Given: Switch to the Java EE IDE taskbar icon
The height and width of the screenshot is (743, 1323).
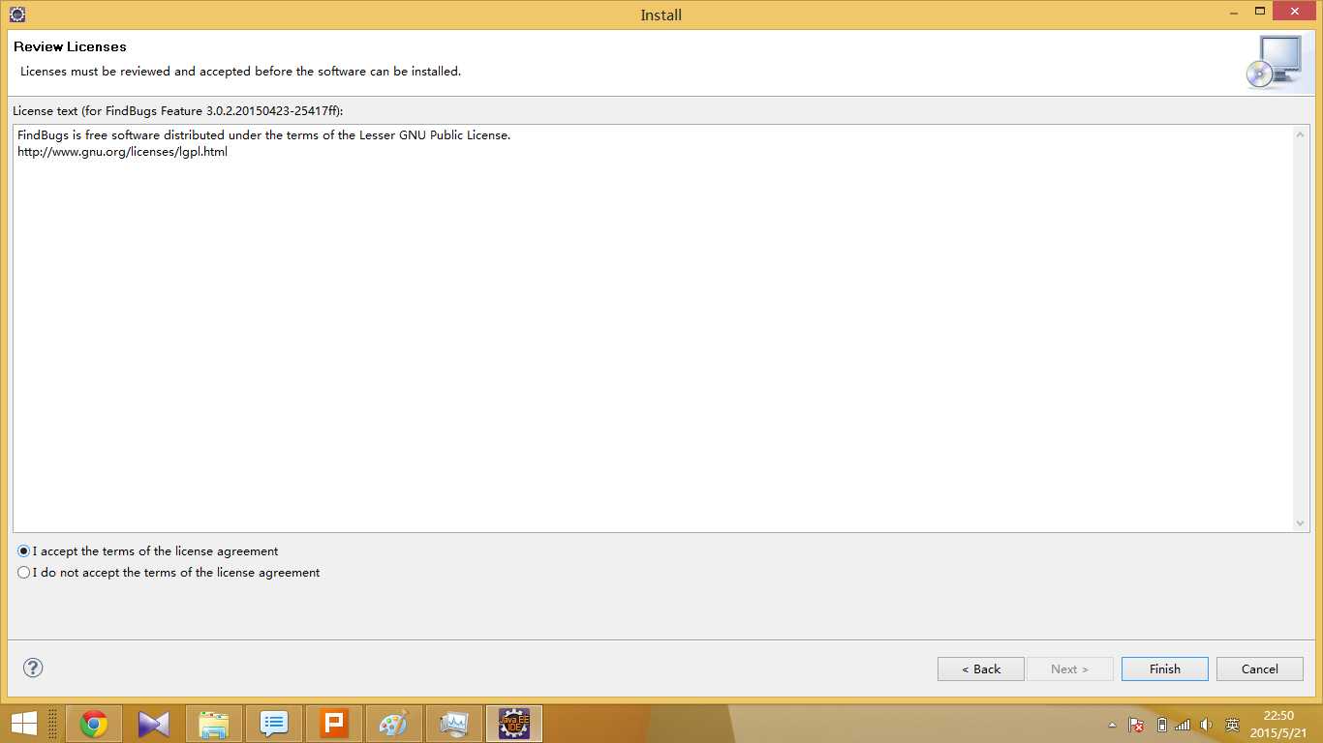Looking at the screenshot, I should coord(514,724).
